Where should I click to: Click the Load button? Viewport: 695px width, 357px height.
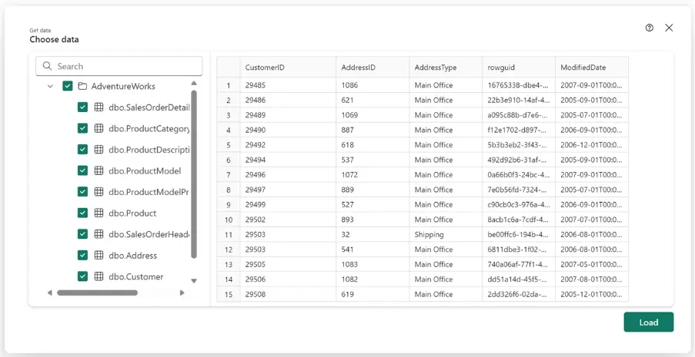click(x=649, y=322)
